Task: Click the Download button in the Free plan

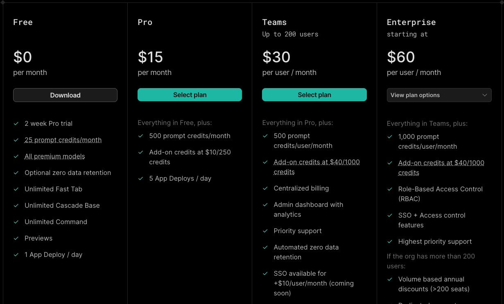Action: [65, 95]
